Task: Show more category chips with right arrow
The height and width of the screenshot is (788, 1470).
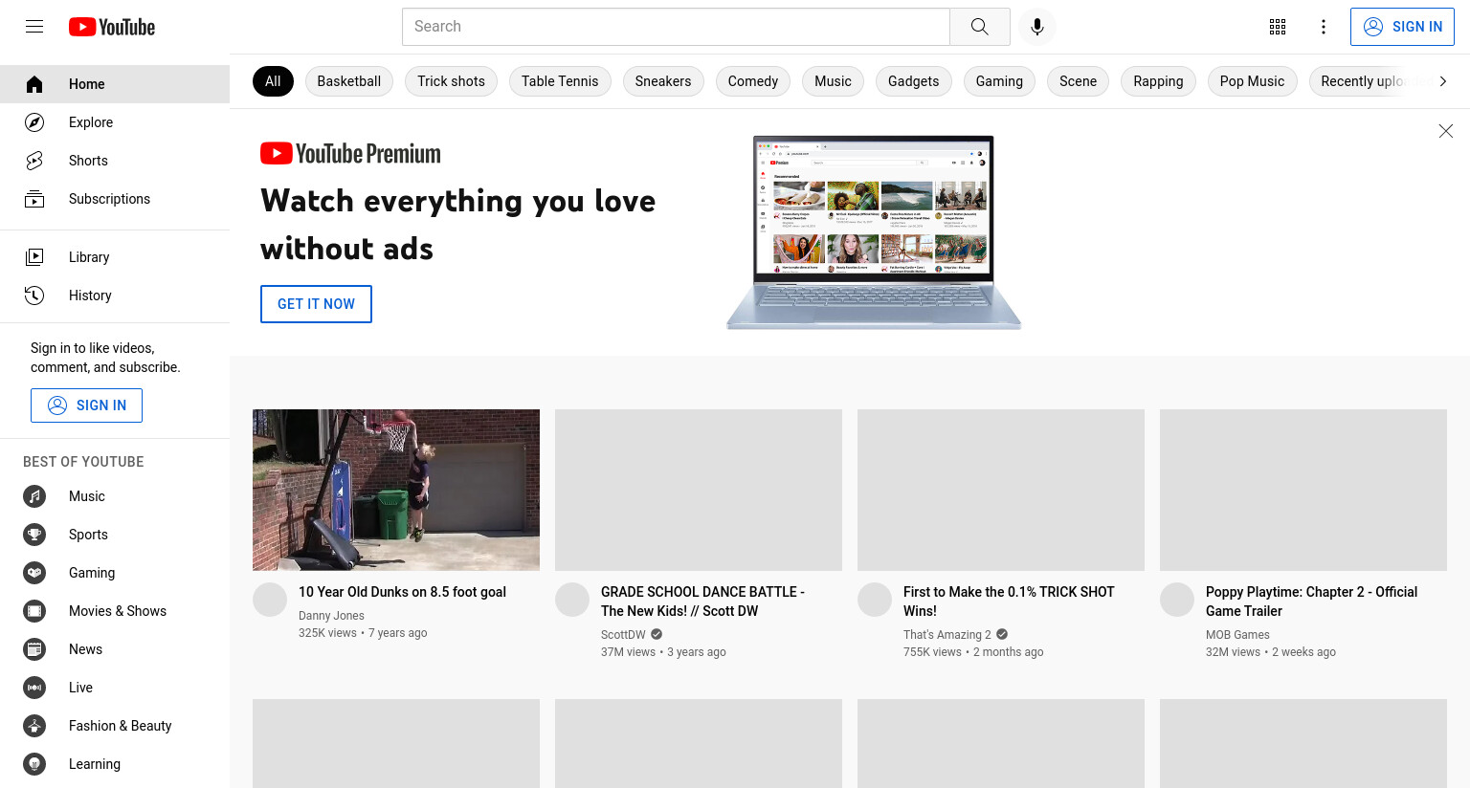Action: tap(1443, 81)
